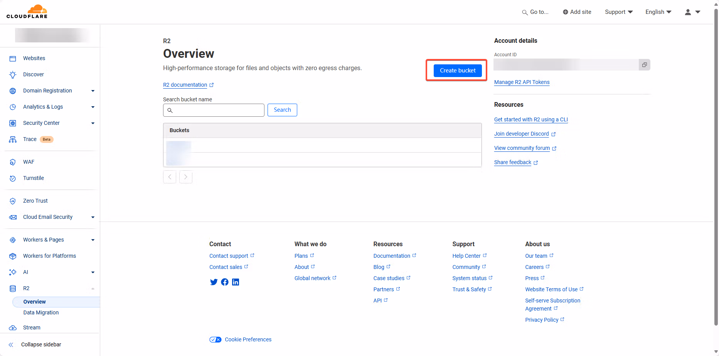Screen dimensions: 719x356
Task: Click the Cloudflare logo
Action: (x=27, y=12)
